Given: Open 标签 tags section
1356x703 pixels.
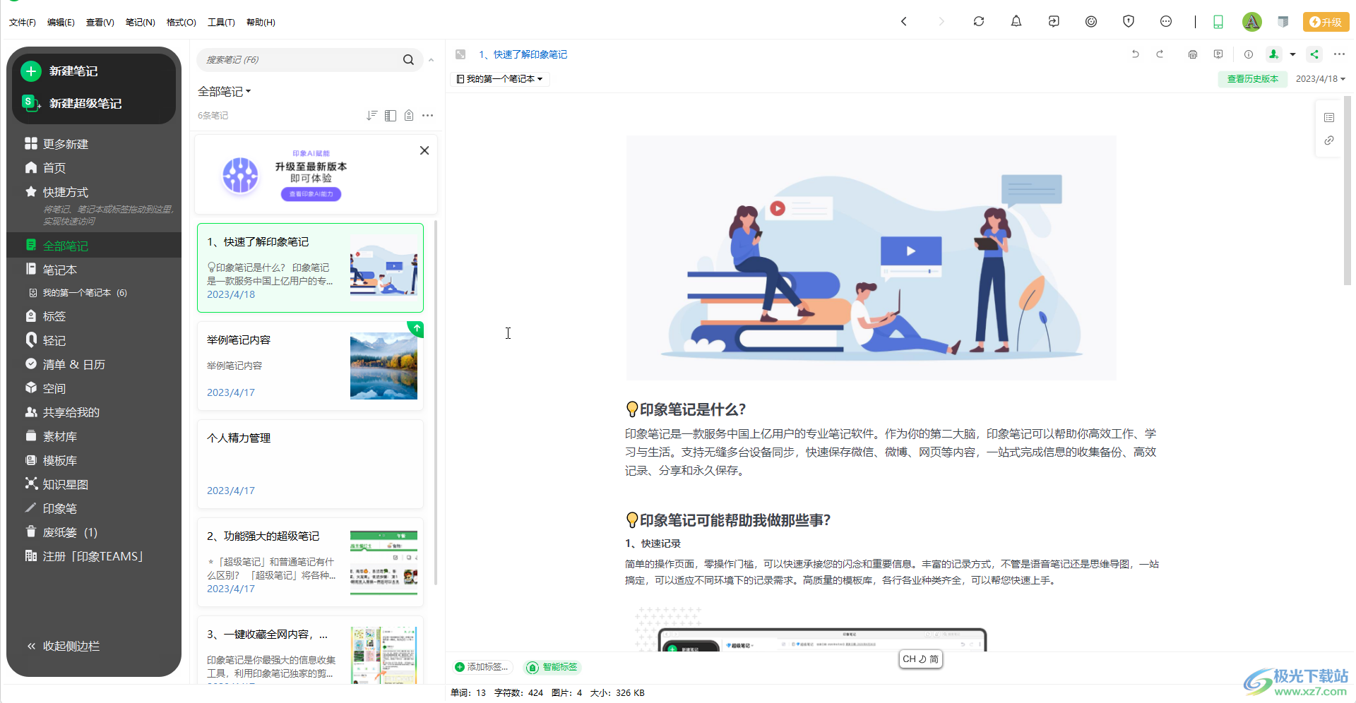Looking at the screenshot, I should click(x=54, y=316).
